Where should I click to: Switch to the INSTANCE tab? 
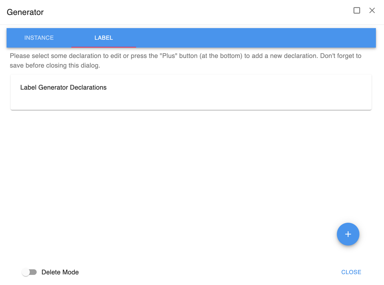[x=39, y=38]
